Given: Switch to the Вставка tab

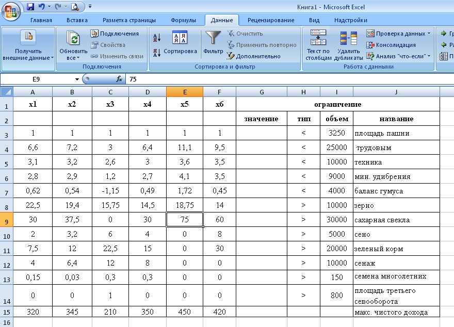Looking at the screenshot, I should 77,20.
